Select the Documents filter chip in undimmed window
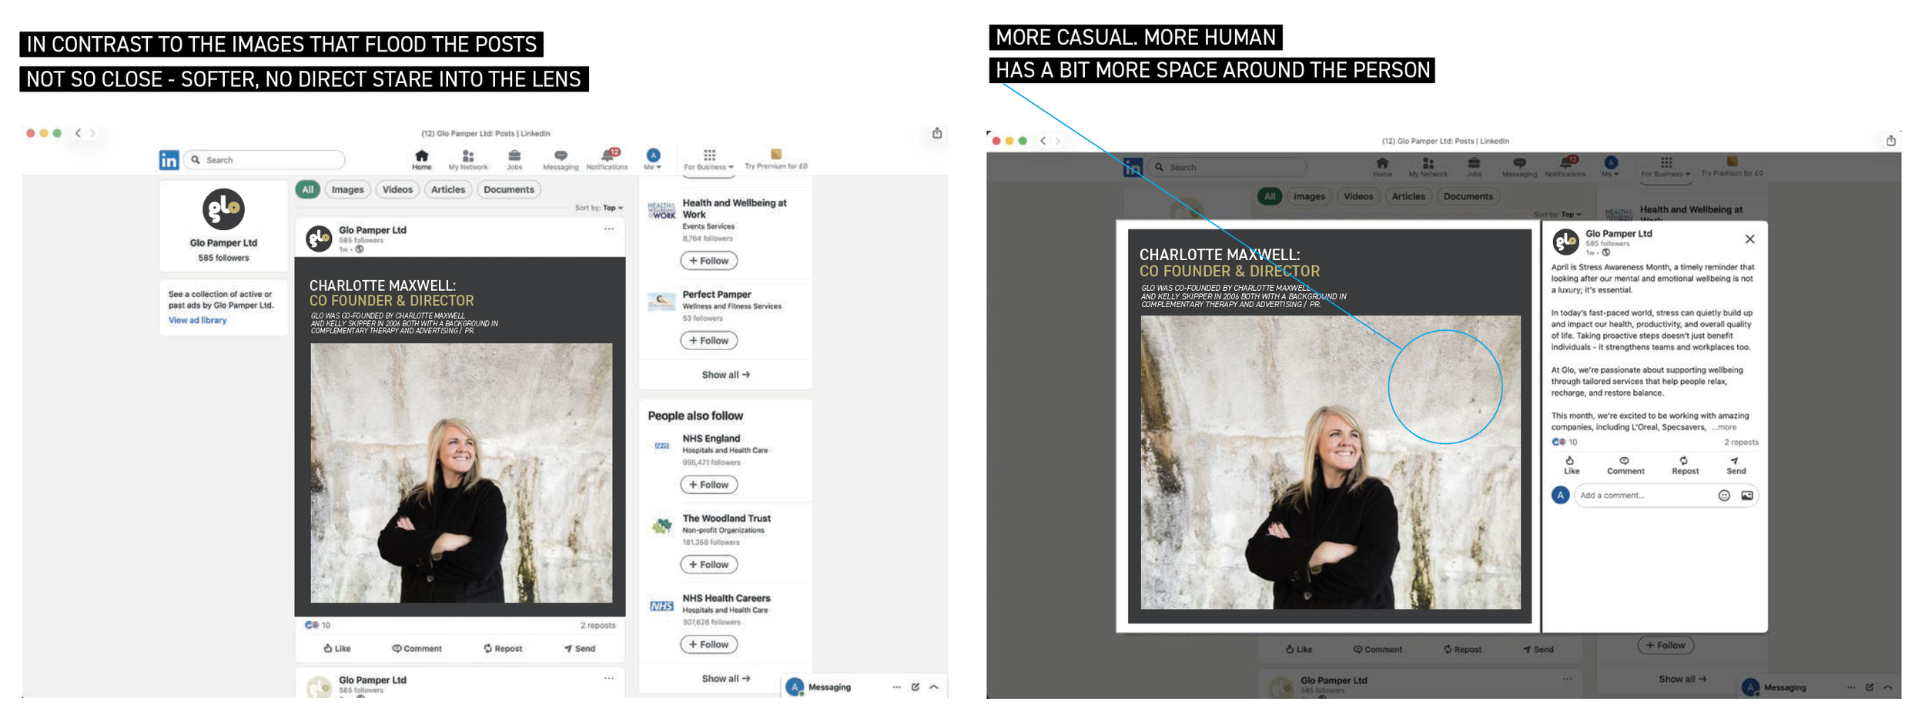1925x725 pixels. pos(509,189)
